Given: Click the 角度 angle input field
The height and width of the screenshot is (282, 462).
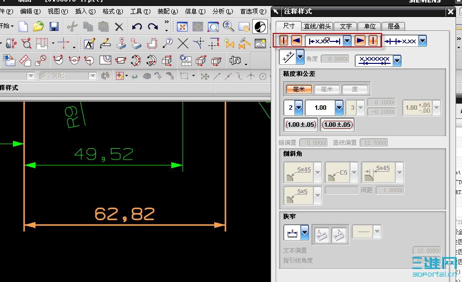Looking at the screenshot, I should pyautogui.click(x=335, y=59).
